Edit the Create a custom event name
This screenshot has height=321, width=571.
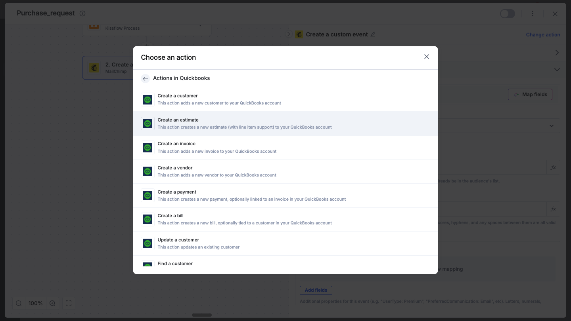point(373,34)
